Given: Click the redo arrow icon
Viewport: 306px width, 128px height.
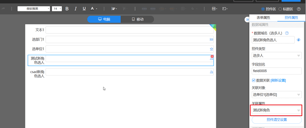Looking at the screenshot, I should (x=3, y=9).
